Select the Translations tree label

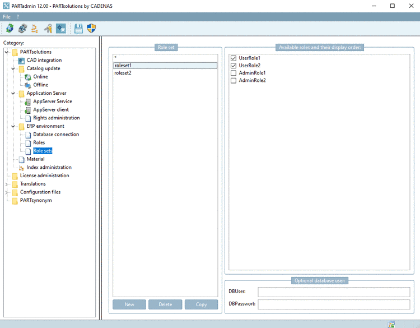pyautogui.click(x=32, y=184)
